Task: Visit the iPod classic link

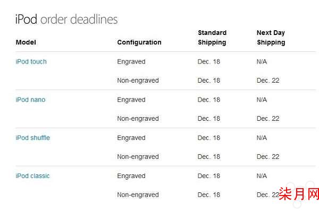Action: pyautogui.click(x=32, y=176)
